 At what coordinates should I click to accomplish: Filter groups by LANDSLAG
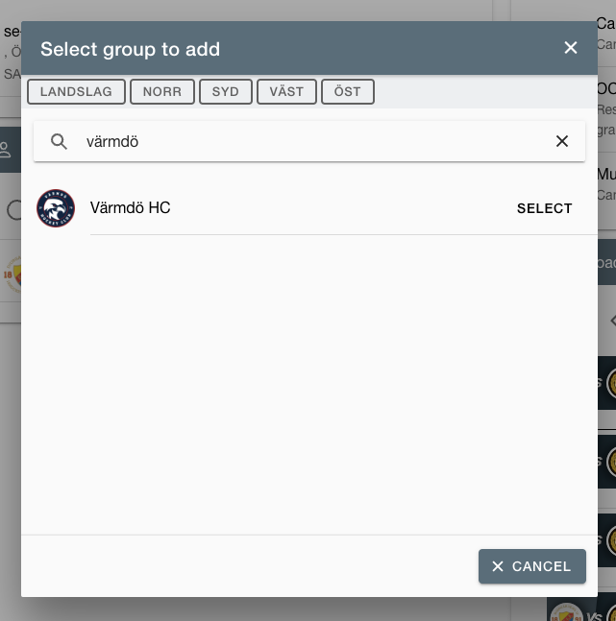coord(76,91)
